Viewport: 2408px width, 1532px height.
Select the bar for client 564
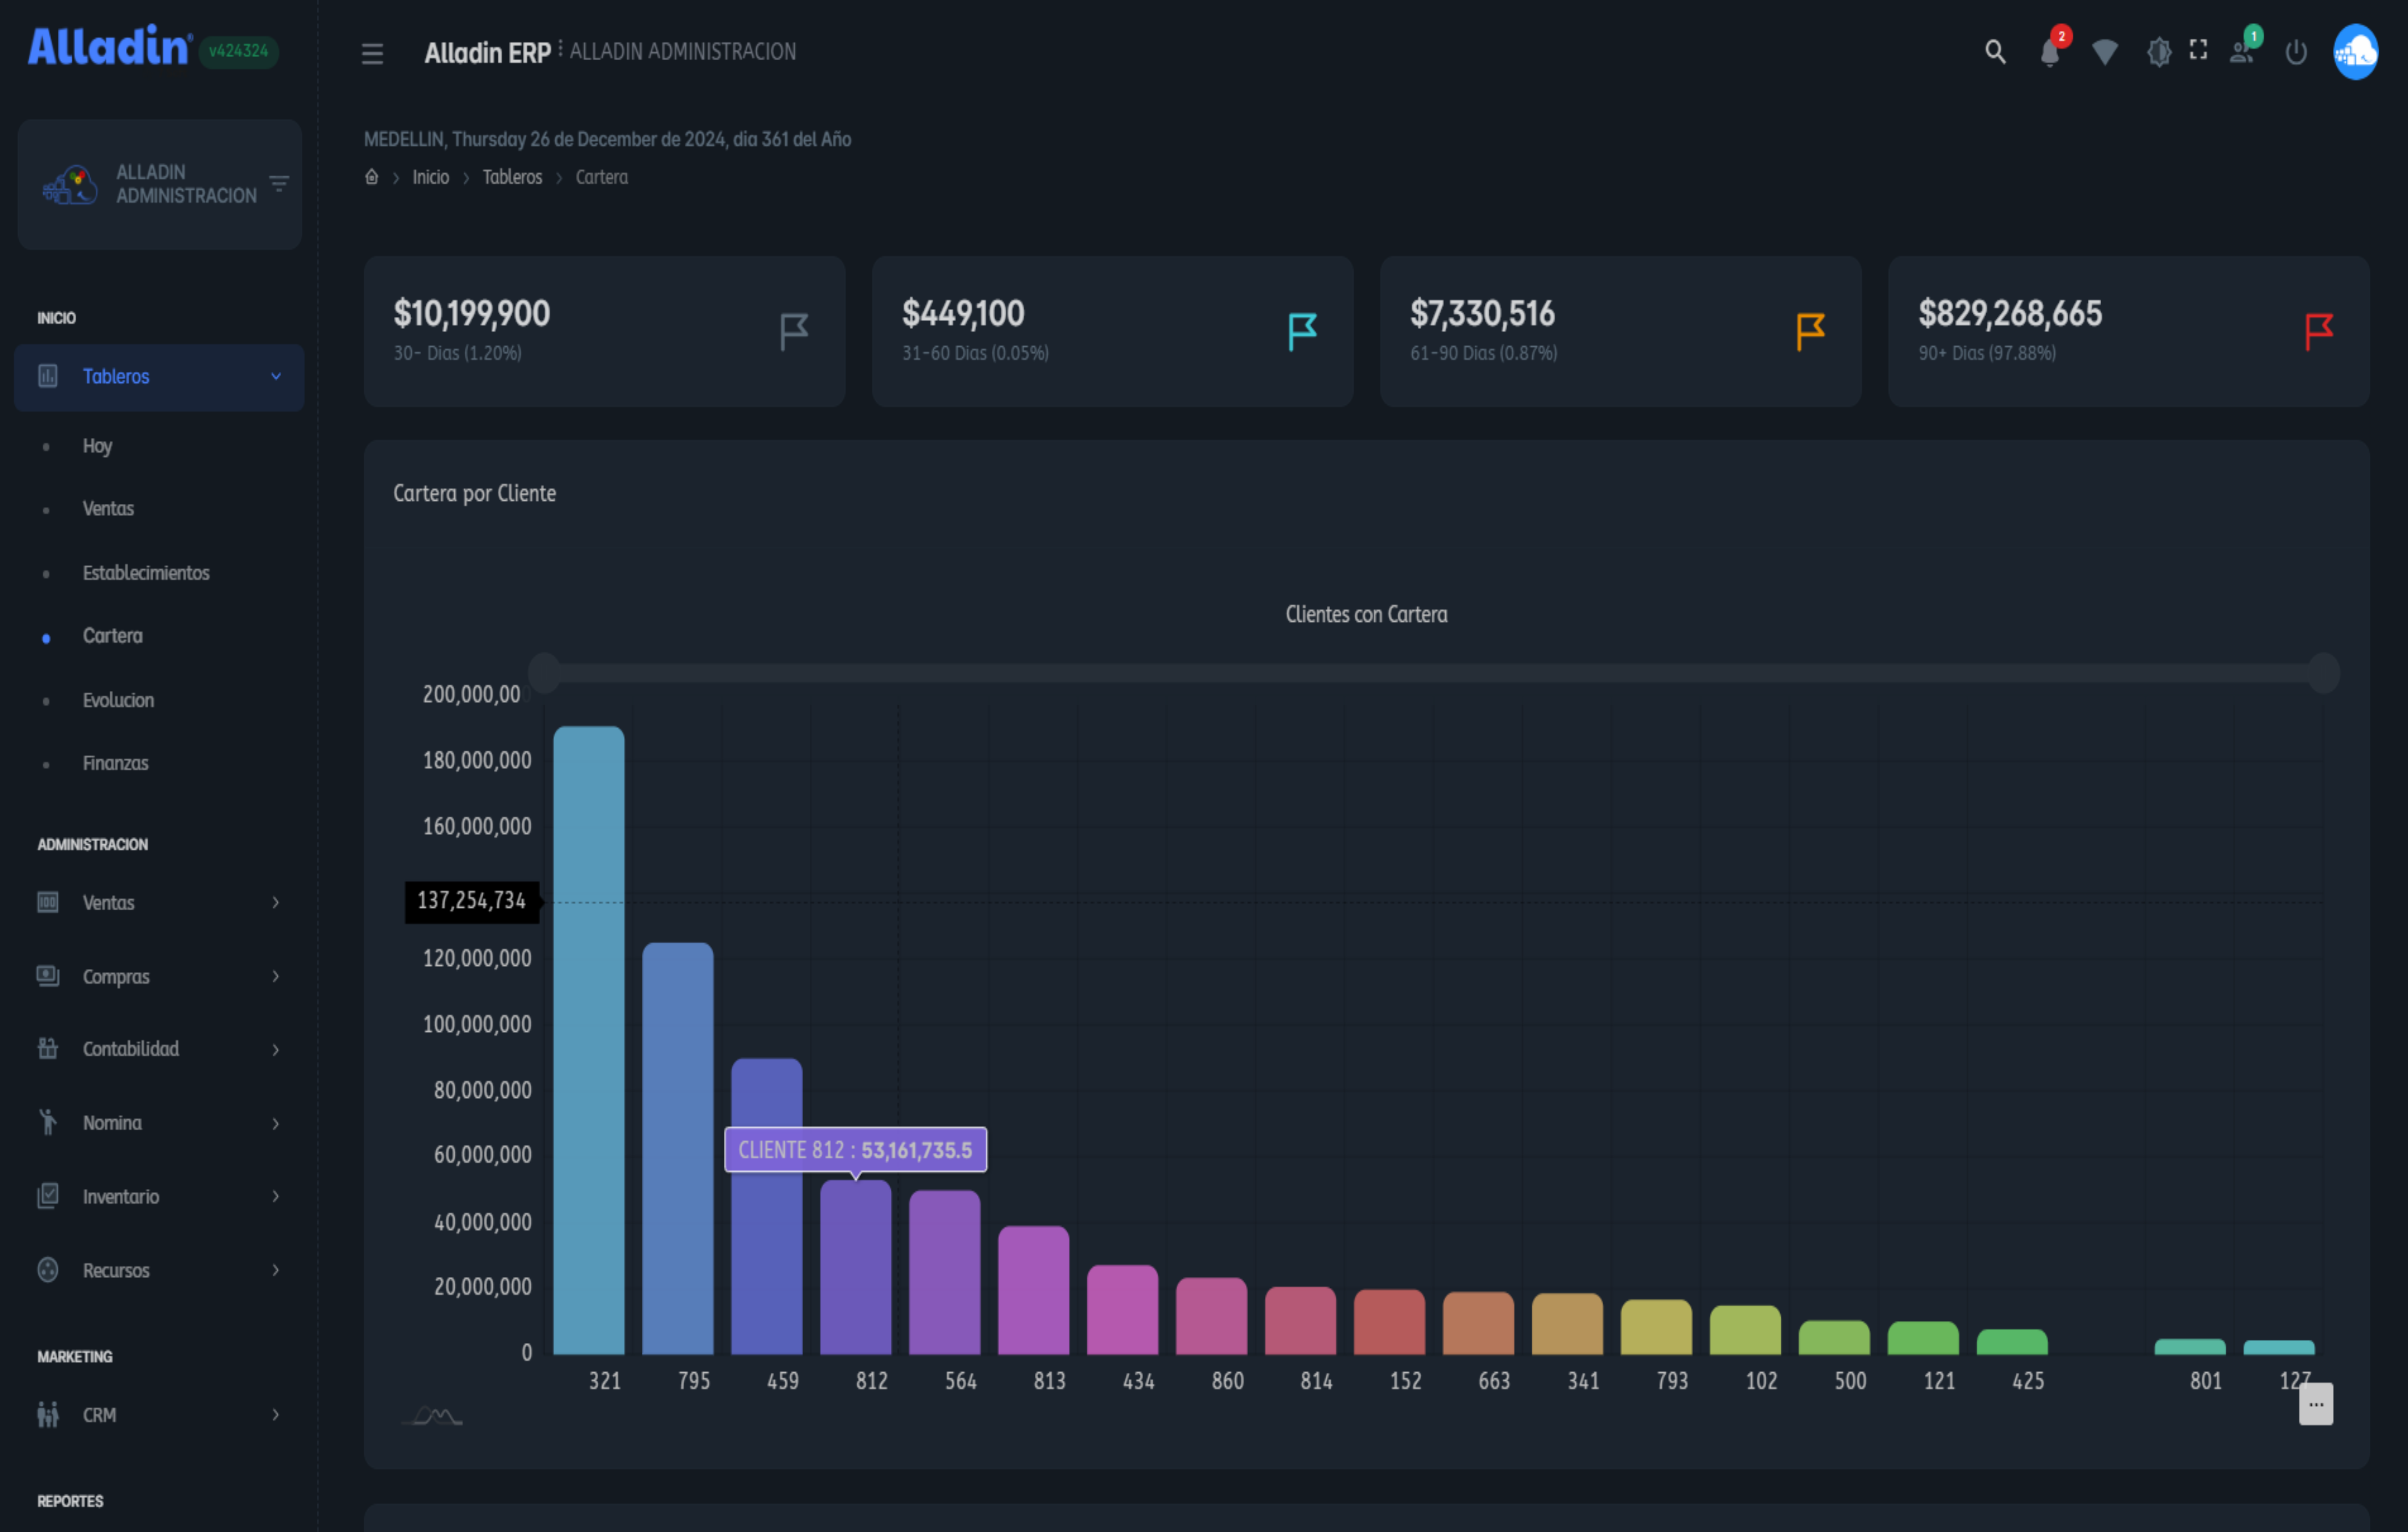(945, 1272)
